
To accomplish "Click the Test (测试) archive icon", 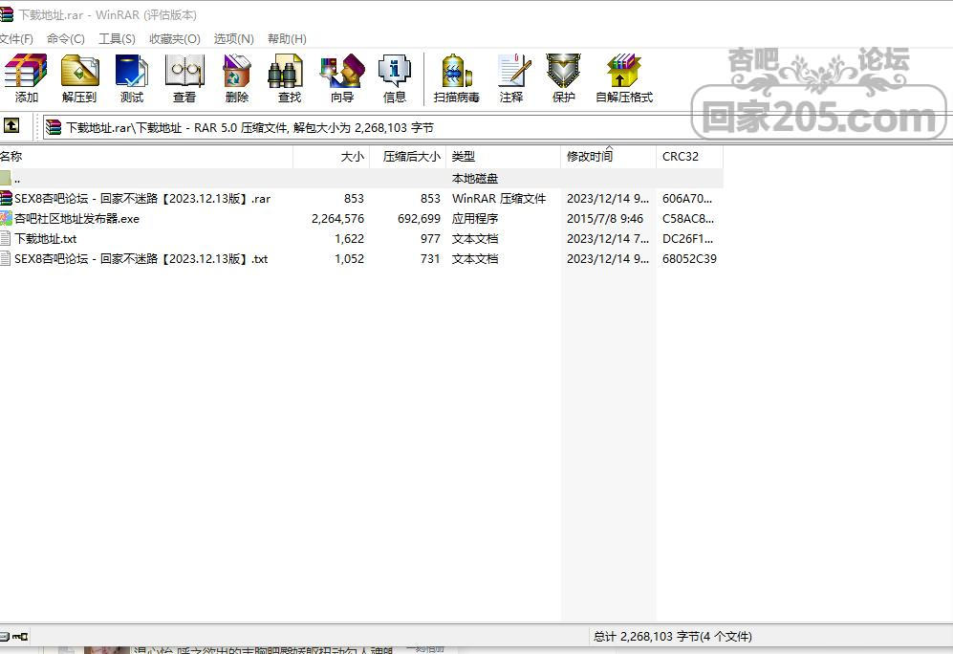I will point(131,77).
